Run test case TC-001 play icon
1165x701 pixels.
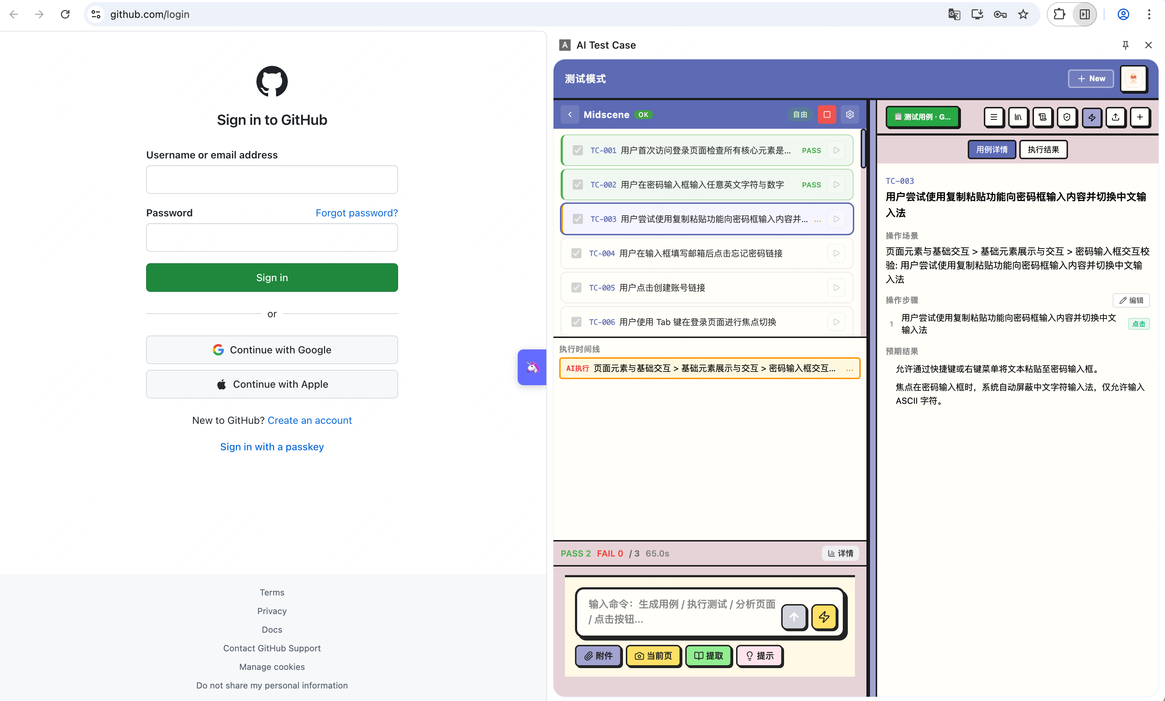(836, 150)
